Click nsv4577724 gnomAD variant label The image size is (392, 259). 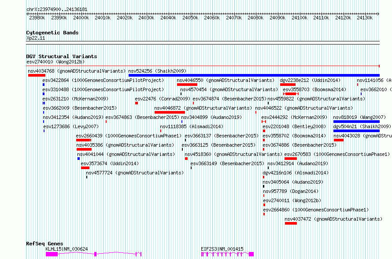(135, 173)
